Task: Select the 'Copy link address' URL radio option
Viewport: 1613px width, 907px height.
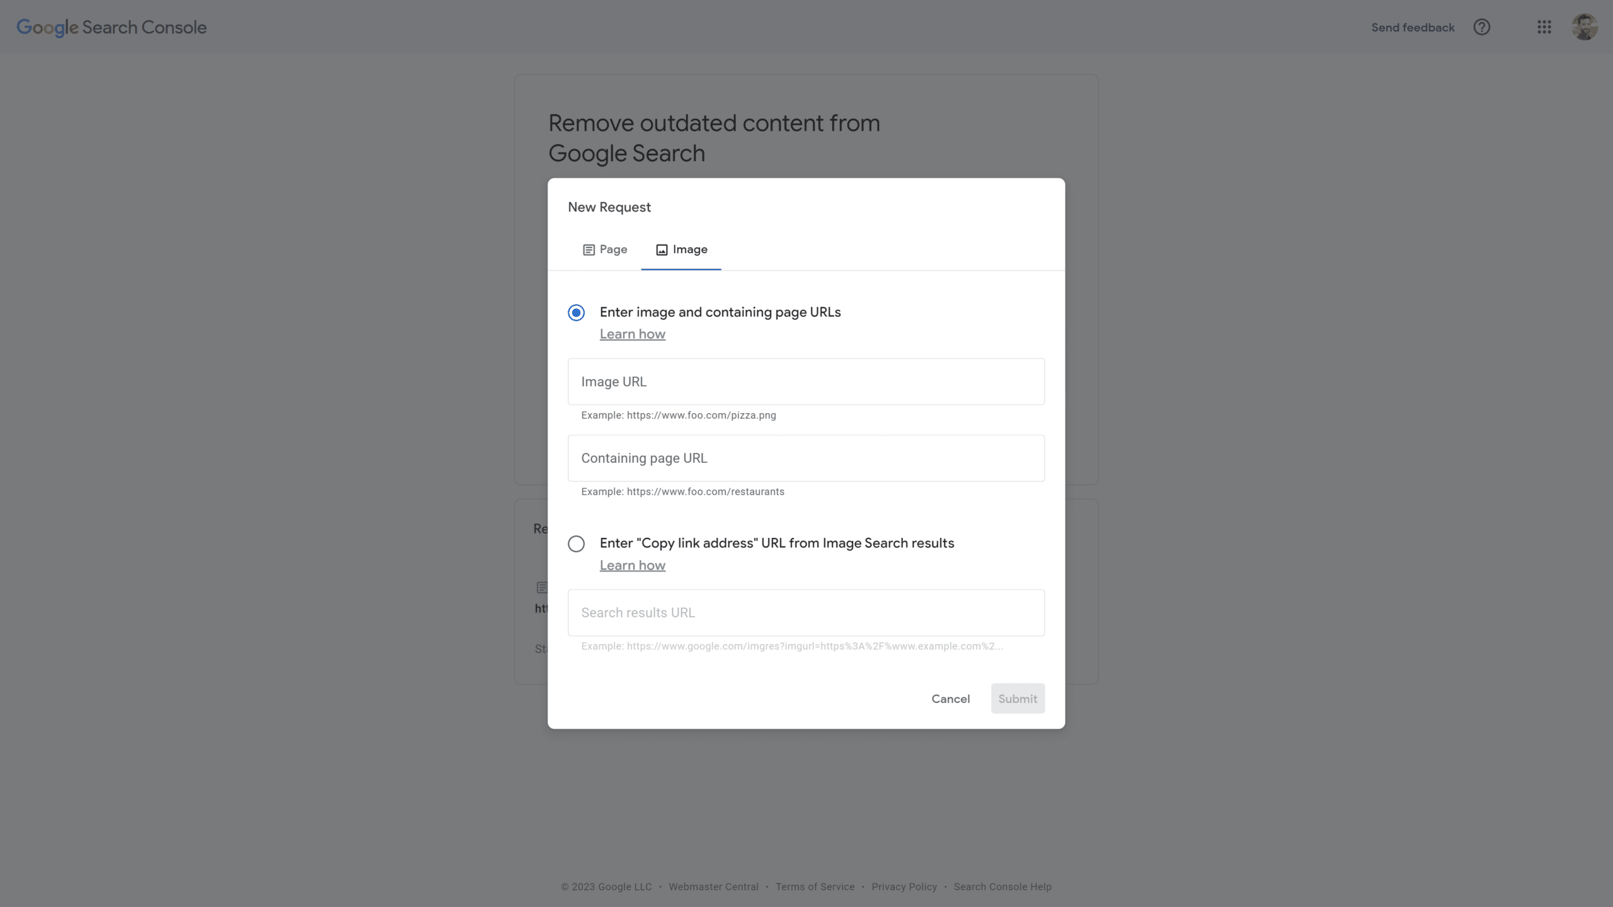Action: coord(576,544)
